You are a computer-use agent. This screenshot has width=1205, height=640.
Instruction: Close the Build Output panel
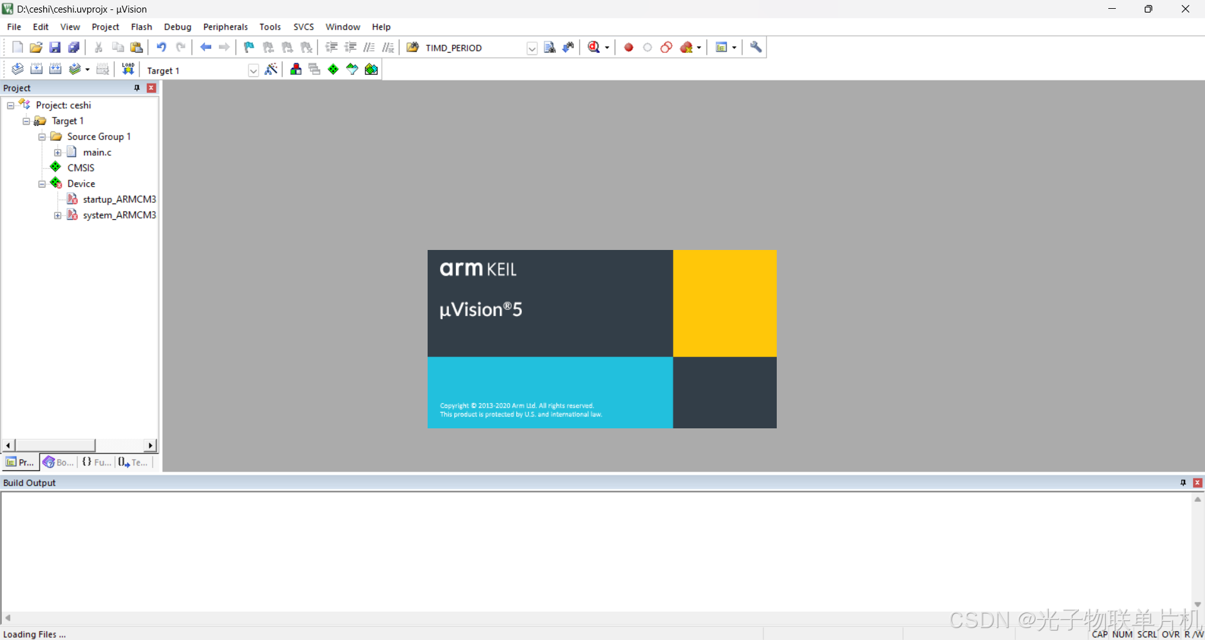pos(1198,482)
